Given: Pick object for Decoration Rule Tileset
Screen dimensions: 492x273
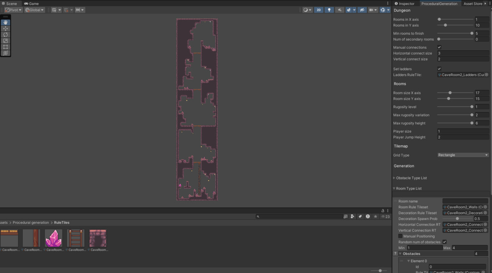Looking at the screenshot, I should (485, 213).
